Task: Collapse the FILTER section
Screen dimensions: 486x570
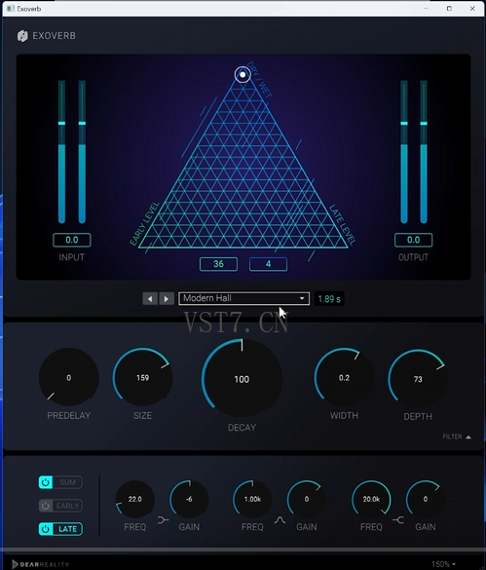Action: [457, 437]
